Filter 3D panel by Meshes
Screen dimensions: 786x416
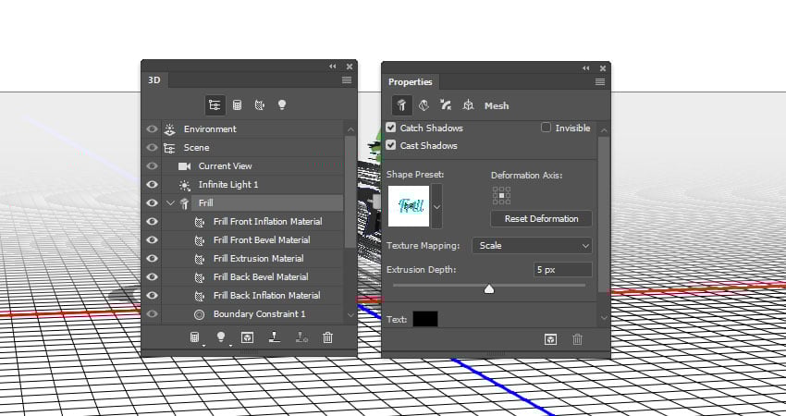click(x=237, y=105)
